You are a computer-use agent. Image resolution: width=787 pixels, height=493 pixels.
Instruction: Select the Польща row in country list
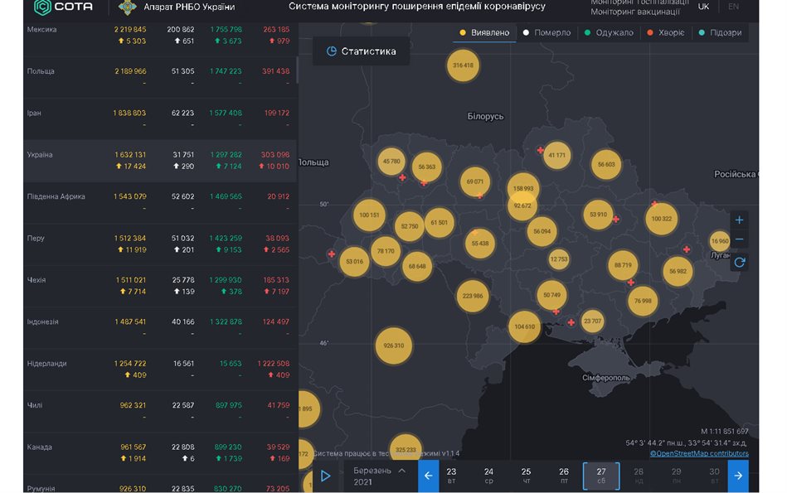159,77
